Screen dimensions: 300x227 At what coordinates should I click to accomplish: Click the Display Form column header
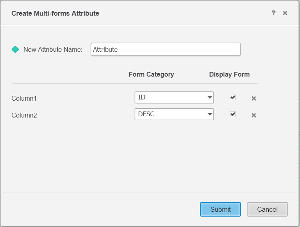tap(229, 74)
